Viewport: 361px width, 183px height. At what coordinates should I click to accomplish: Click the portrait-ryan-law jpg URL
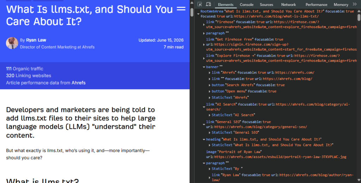[x=280, y=157]
